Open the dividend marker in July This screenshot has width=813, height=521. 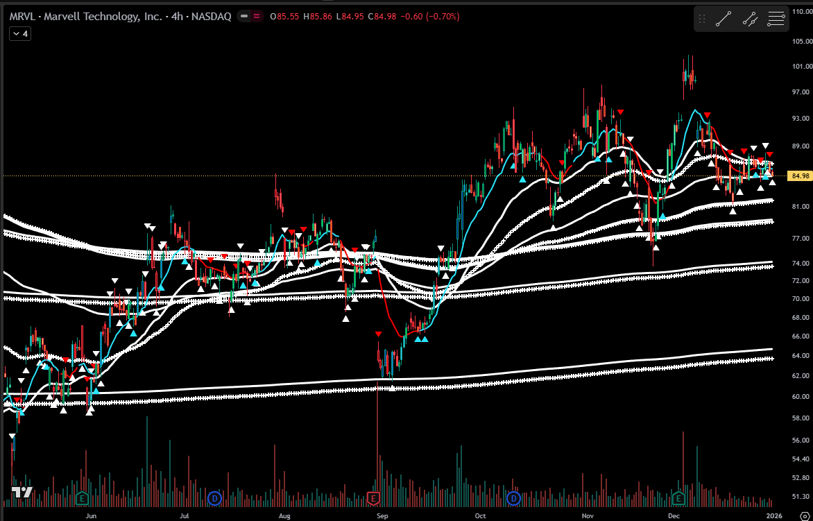[x=214, y=499]
